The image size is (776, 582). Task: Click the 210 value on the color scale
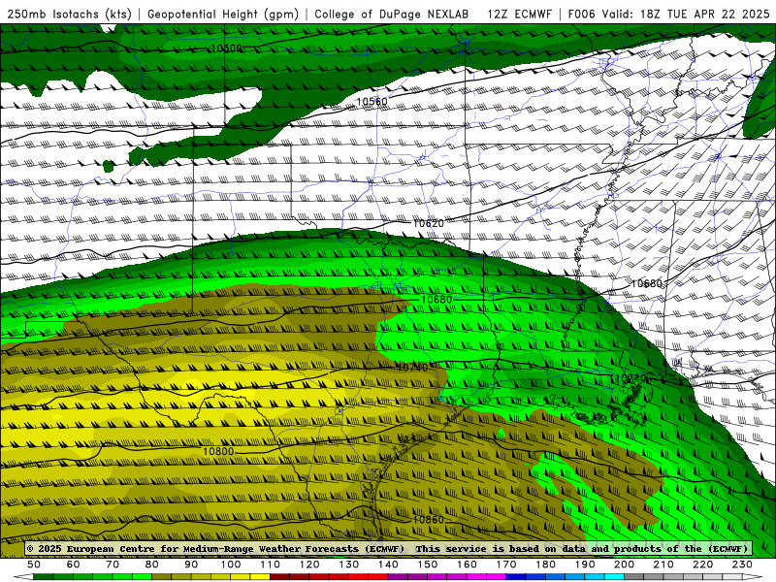(663, 565)
